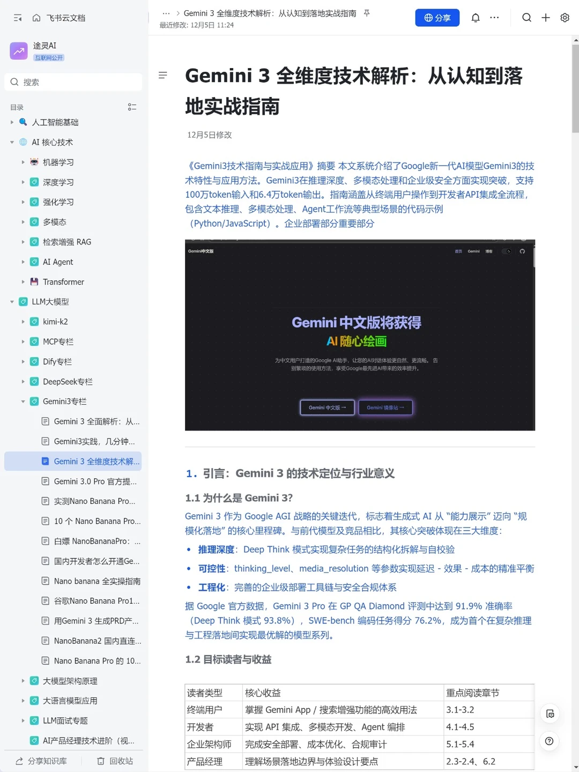This screenshot has height=772, width=579.
Task: Expand the 强化学习 node
Action: click(23, 202)
